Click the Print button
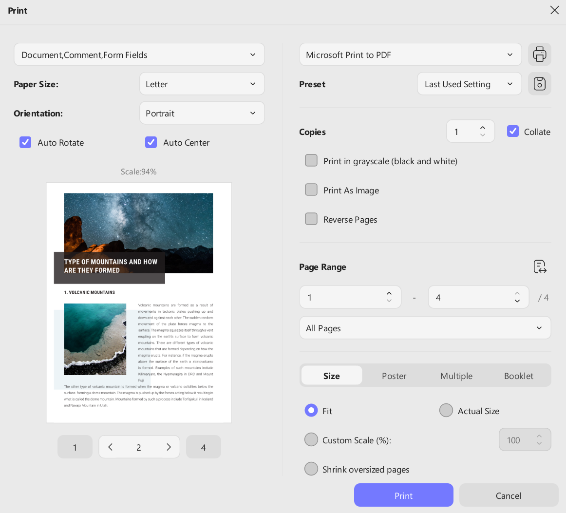This screenshot has width=566, height=513. [404, 495]
